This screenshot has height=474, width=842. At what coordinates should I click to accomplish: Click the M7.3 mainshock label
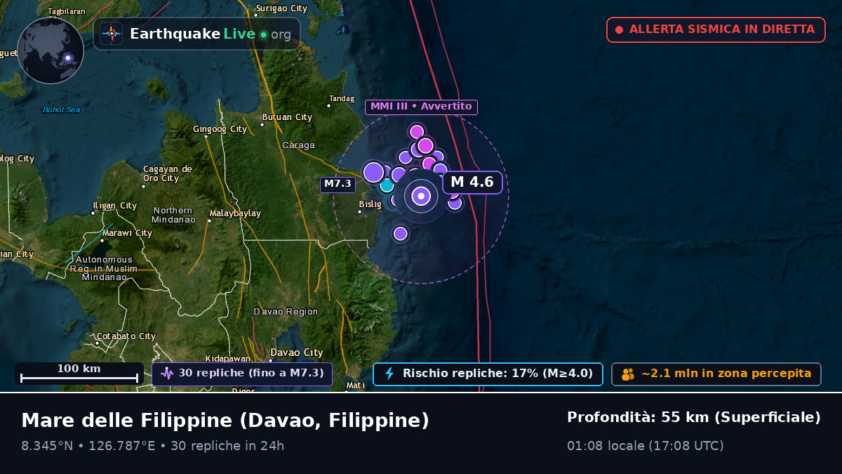click(x=338, y=184)
